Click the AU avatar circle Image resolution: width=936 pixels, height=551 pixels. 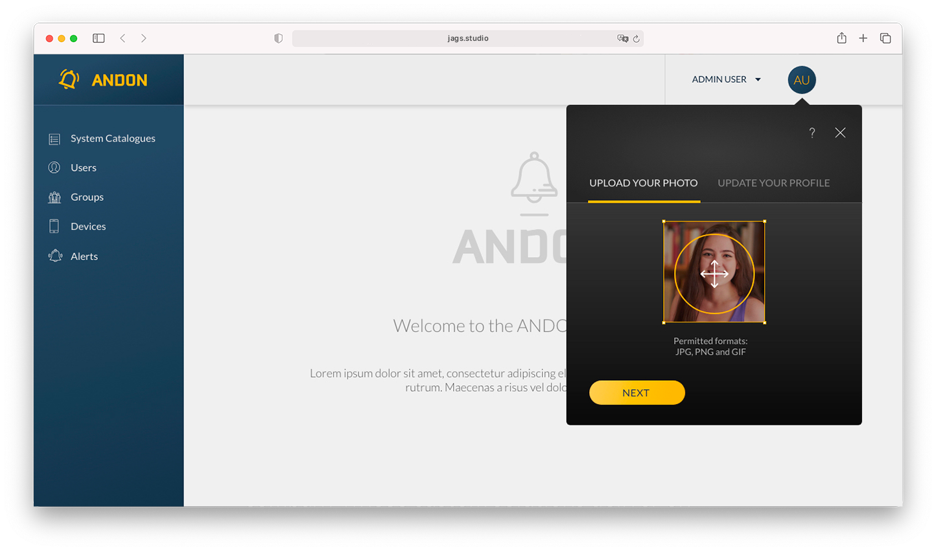click(801, 80)
